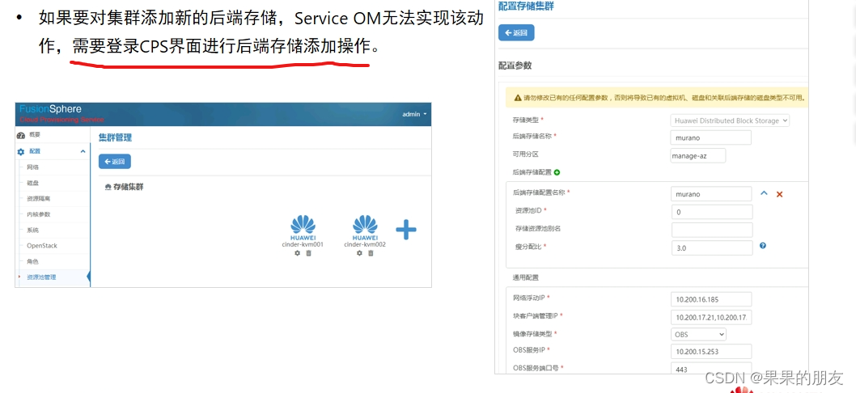Click the green plus next to 后端存储配置
This screenshot has height=393, width=856.
click(x=557, y=172)
